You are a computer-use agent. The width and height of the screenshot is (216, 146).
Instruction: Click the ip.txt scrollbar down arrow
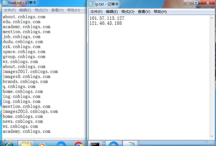click(x=212, y=136)
